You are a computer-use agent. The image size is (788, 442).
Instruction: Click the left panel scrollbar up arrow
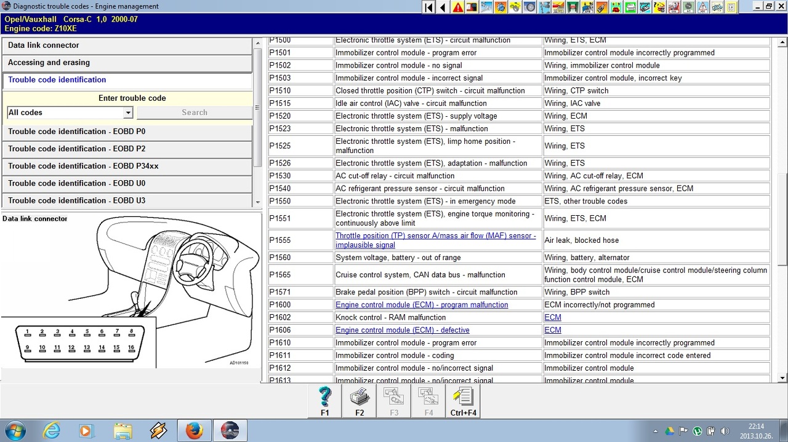coord(257,43)
